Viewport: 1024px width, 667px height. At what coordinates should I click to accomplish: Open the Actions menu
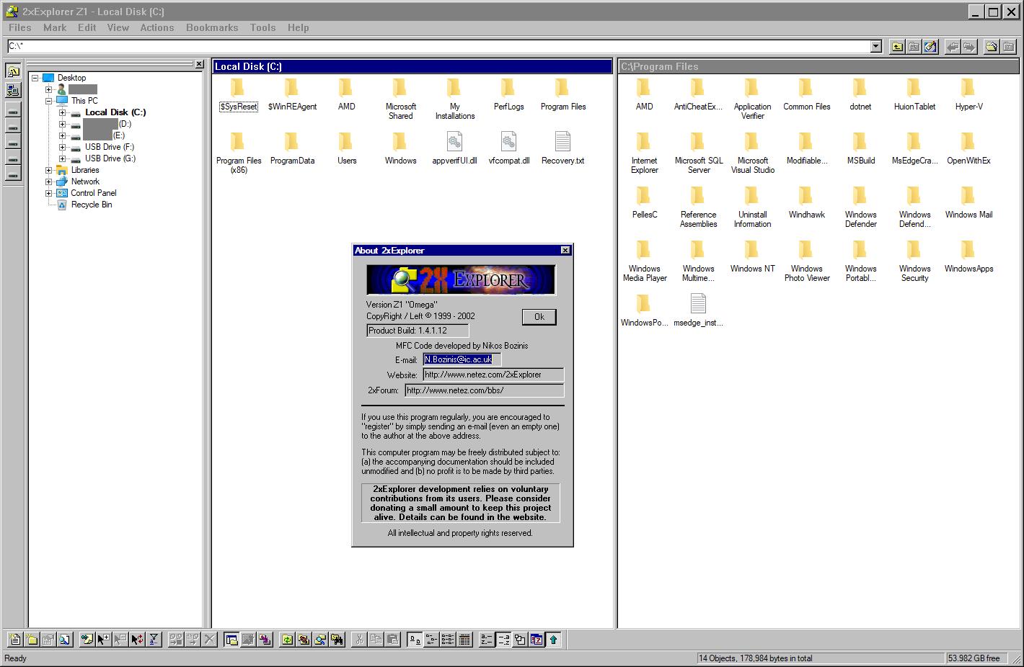point(157,27)
